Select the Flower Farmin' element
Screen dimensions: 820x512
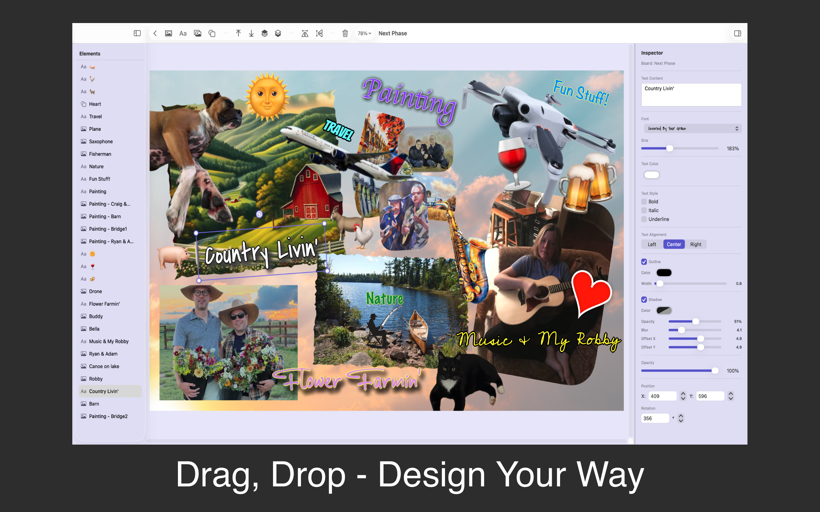point(110,304)
